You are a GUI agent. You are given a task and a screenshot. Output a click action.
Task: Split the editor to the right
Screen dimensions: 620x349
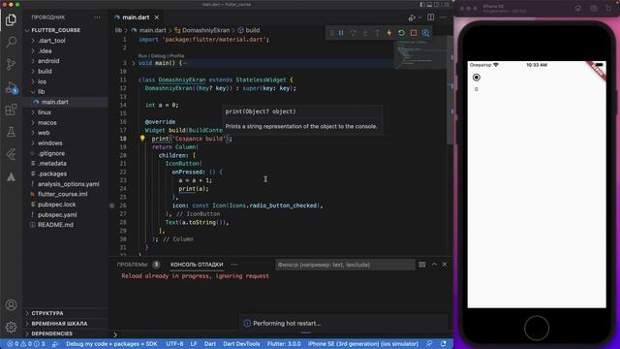[430, 17]
